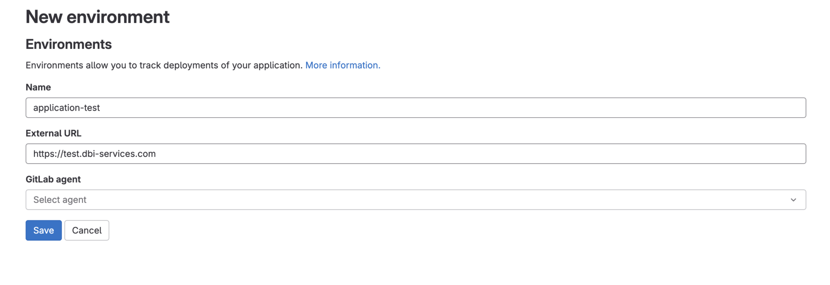This screenshot has width=830, height=285.
Task: Click the environments description text
Action: click(164, 65)
